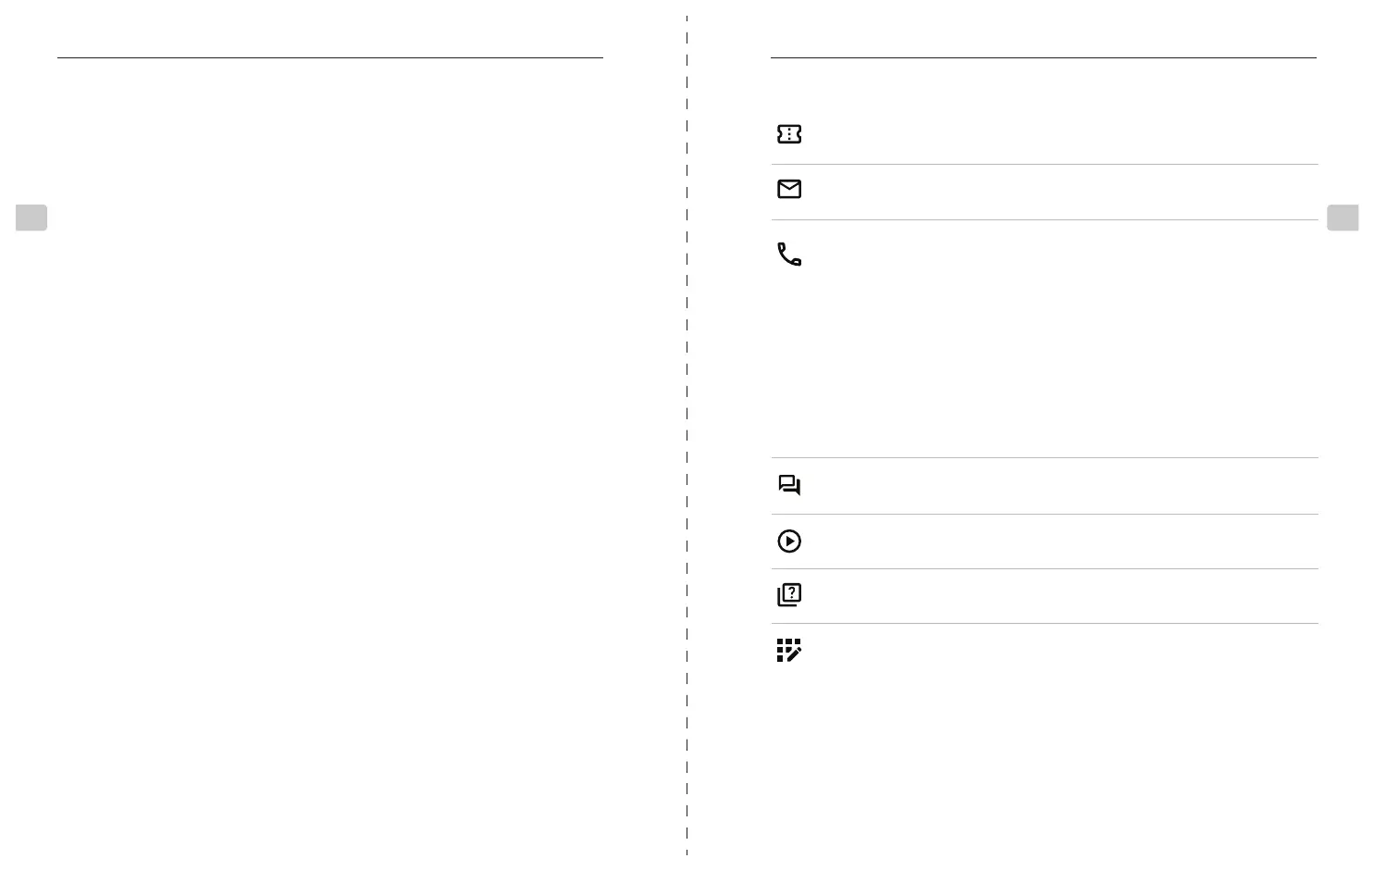Click the blank row beside the ticket icon
The height and width of the screenshot is (871, 1374).
coord(1055,134)
